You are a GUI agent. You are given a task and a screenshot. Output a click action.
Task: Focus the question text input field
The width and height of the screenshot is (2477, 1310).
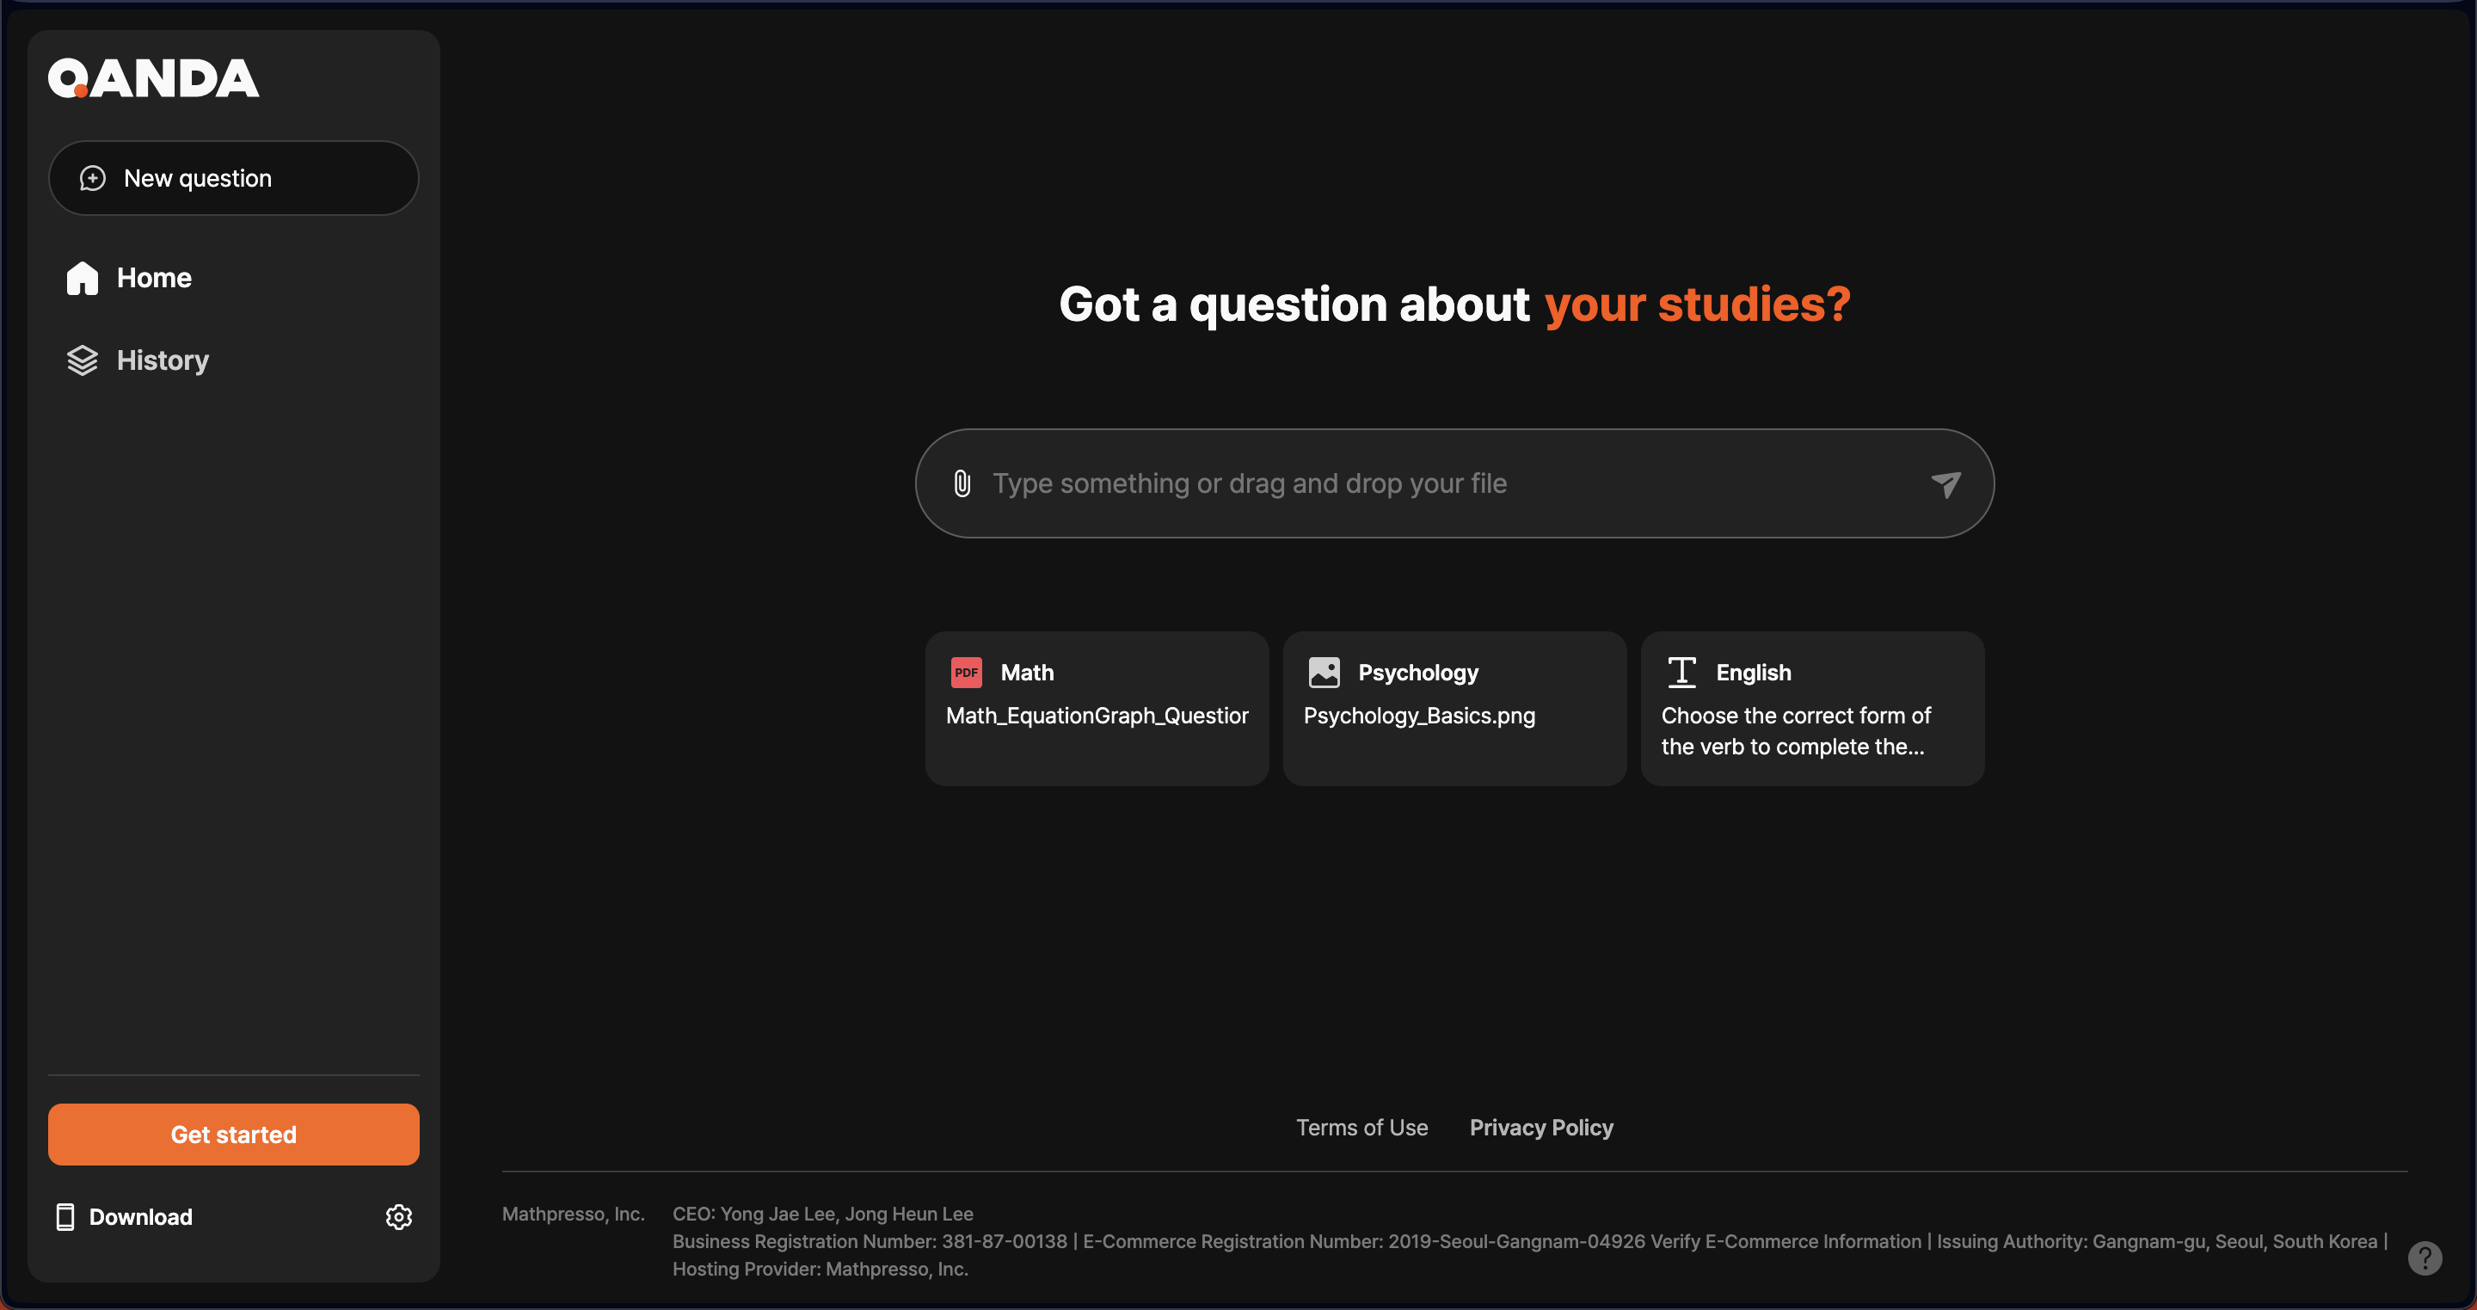[x=1454, y=483]
